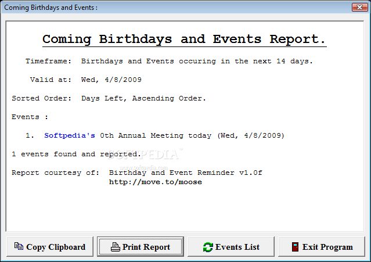Click the Copy Clipboard button
371x262 pixels.
(50, 247)
